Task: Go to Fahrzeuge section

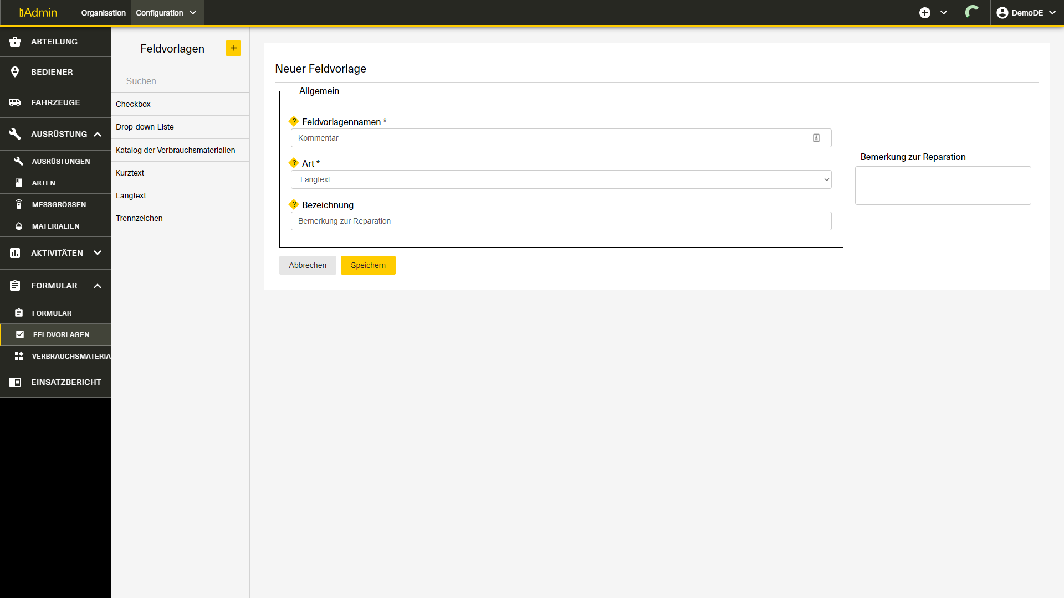Action: 55,102
